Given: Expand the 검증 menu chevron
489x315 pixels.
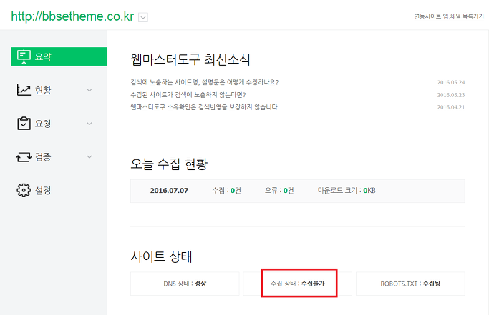Looking at the screenshot, I should (x=89, y=156).
